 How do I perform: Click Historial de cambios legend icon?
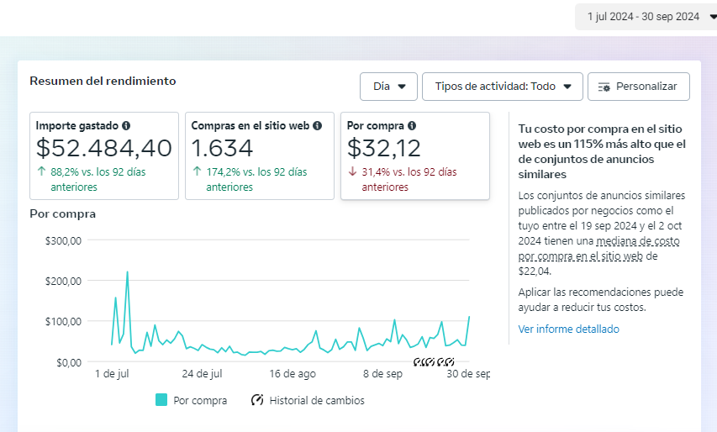pos(257,400)
